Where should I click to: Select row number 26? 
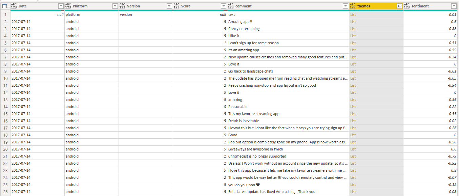5,192
